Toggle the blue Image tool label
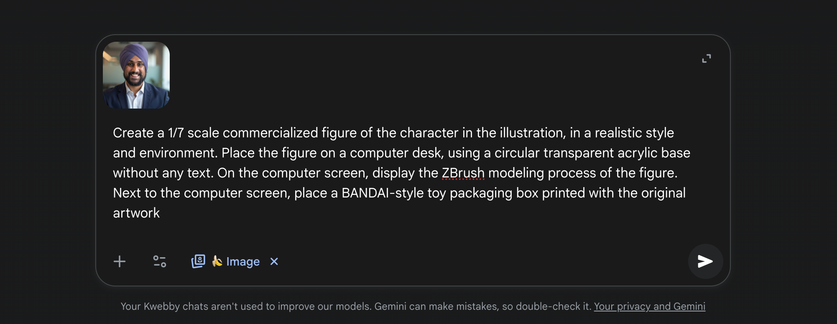The image size is (837, 324). (243, 262)
